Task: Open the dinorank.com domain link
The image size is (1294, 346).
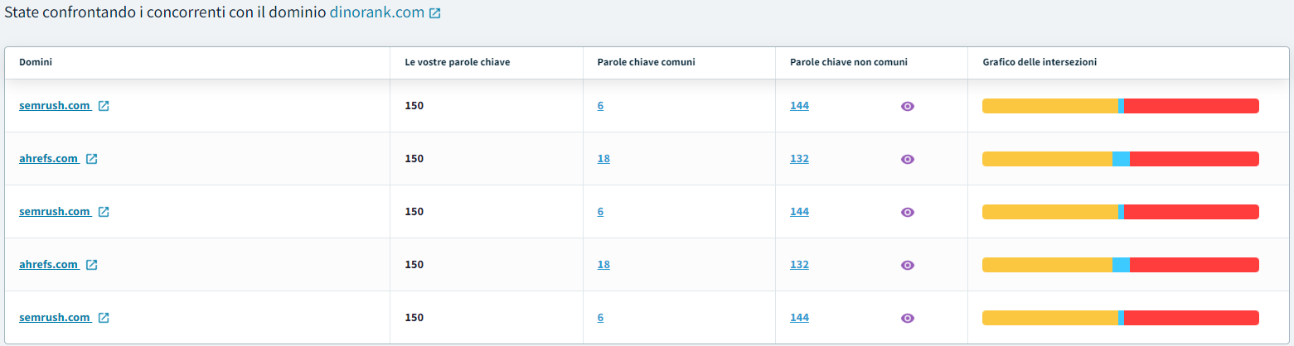Action: point(376,13)
